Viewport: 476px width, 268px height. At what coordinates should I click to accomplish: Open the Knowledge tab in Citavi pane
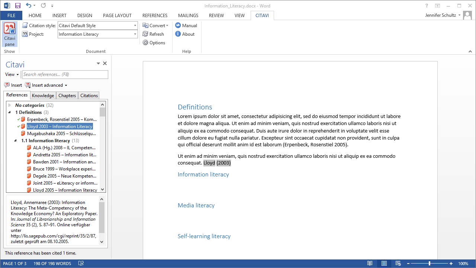pos(43,96)
